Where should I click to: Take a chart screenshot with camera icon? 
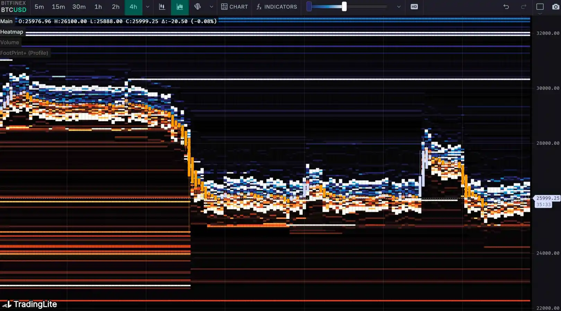555,7
